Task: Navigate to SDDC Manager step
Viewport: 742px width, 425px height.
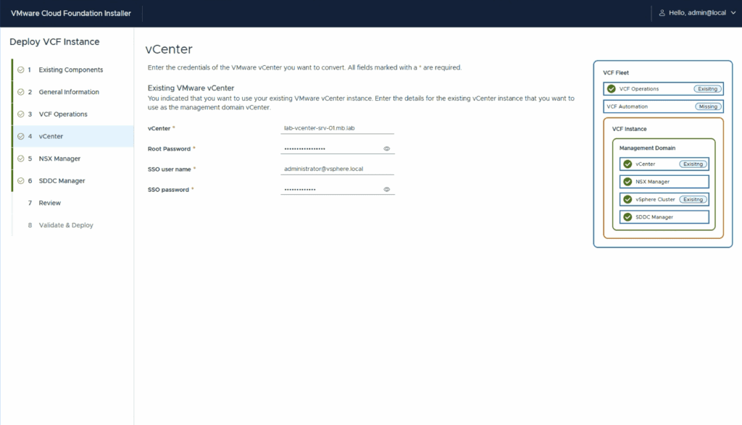Action: [62, 181]
